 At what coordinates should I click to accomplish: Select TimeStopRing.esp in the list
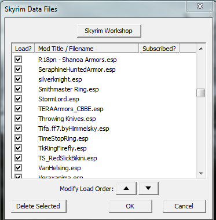(x=63, y=138)
